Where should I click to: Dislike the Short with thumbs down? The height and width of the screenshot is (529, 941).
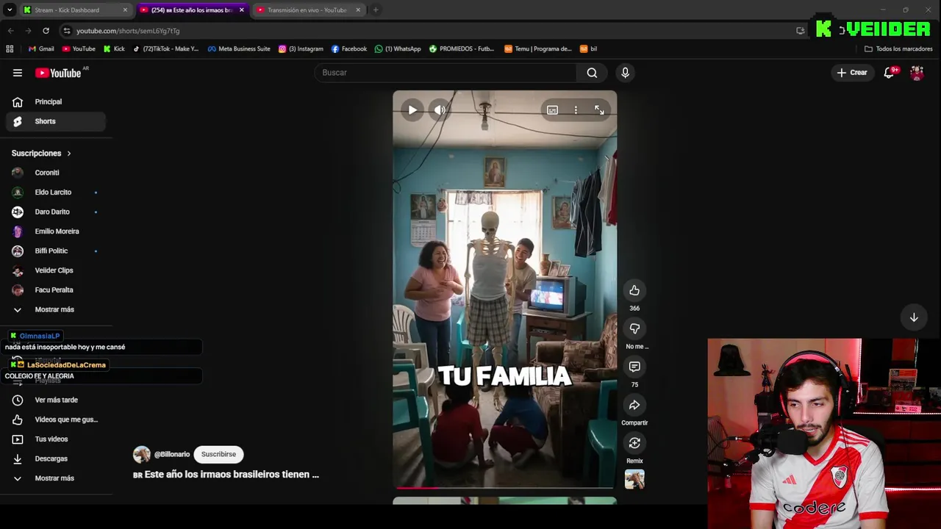point(634,328)
